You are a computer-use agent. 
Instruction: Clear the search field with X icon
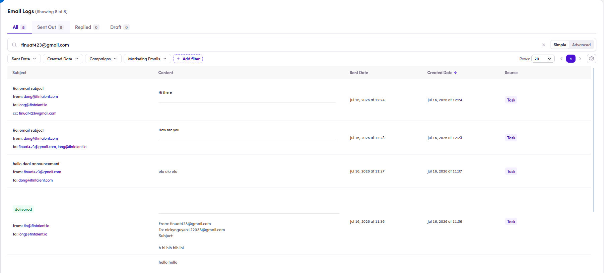tap(544, 45)
